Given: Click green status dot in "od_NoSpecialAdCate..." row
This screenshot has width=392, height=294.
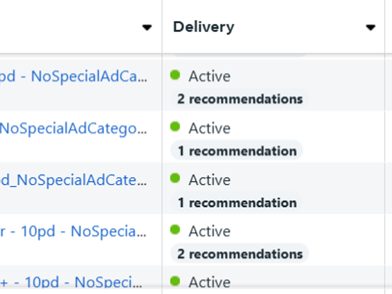Looking at the screenshot, I should click(x=175, y=178).
